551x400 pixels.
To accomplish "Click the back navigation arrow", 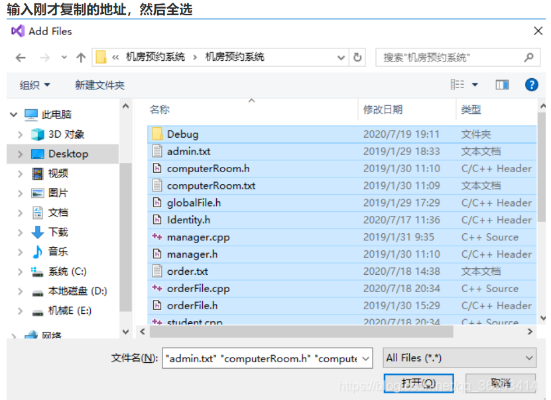I will [21, 57].
